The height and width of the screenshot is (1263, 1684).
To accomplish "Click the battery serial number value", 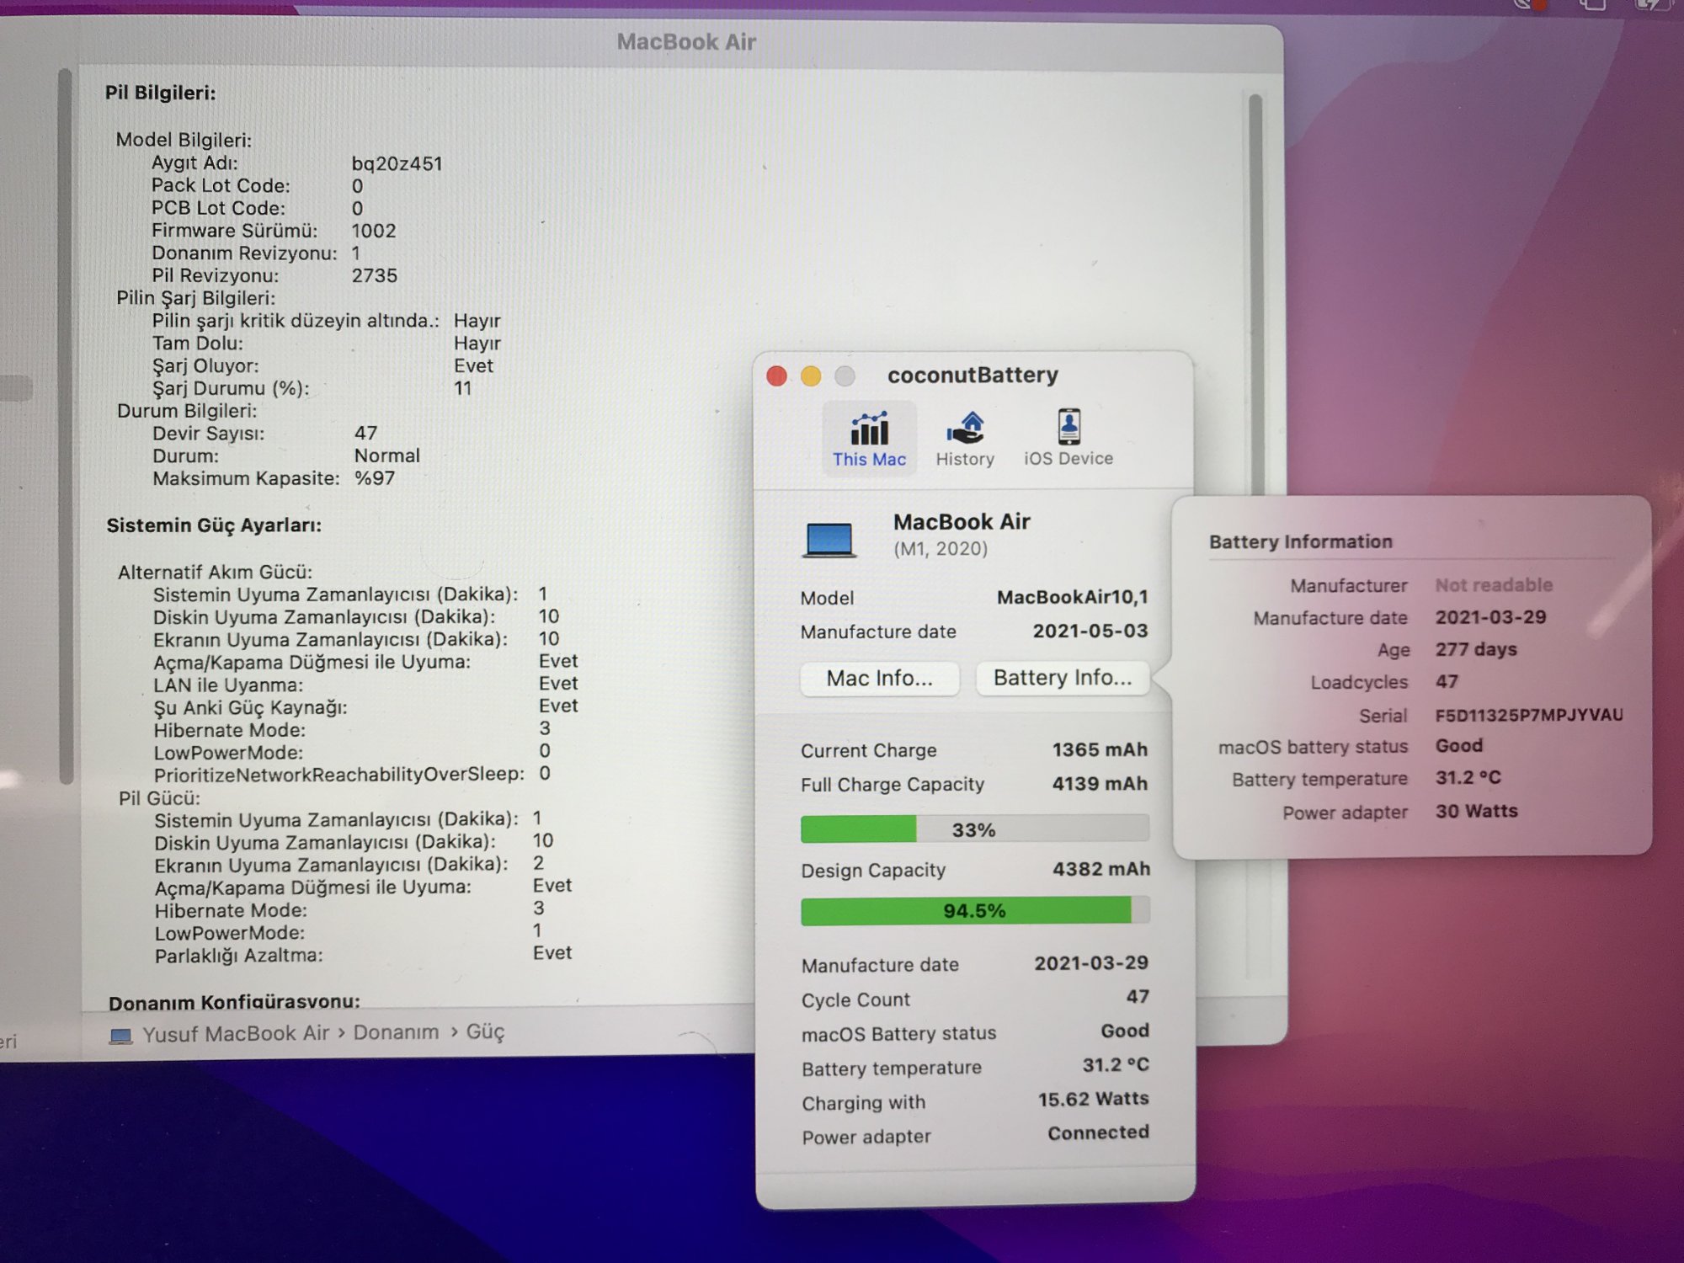I will (x=1528, y=716).
